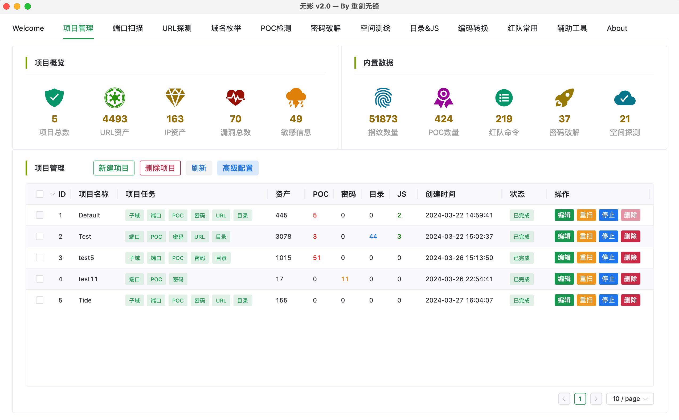Click the cloud checkmark space detection icon
Image resolution: width=679 pixels, height=420 pixels.
(x=625, y=98)
